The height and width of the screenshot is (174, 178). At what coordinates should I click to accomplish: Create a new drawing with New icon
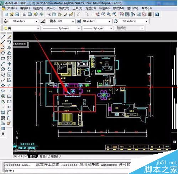click(6, 15)
